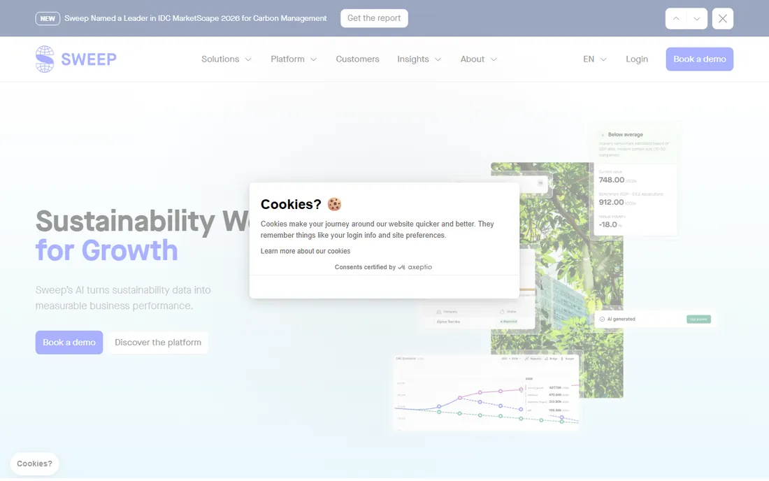The height and width of the screenshot is (481, 769).
Task: Go to the Customers page
Action: [357, 59]
